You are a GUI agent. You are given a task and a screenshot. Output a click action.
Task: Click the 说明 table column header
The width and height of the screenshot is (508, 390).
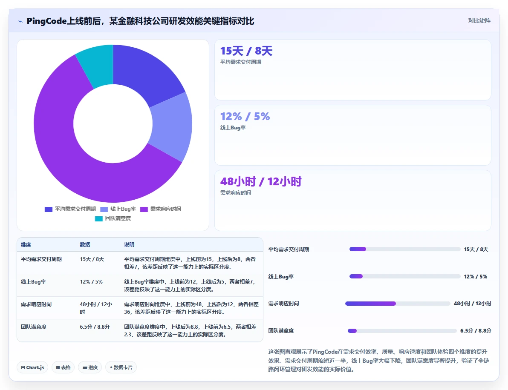[129, 245]
